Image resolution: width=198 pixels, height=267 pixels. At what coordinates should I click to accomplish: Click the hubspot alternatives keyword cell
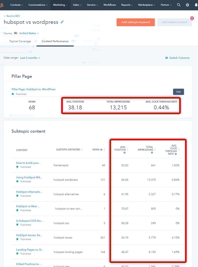pyautogui.click(x=66, y=194)
